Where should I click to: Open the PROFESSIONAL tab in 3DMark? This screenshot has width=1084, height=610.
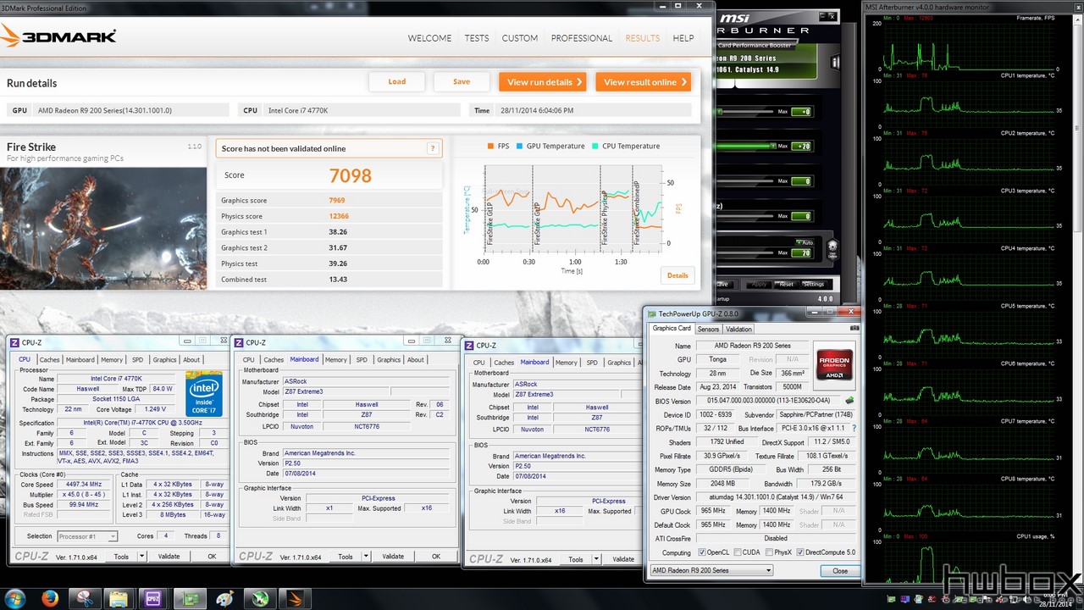tap(582, 38)
